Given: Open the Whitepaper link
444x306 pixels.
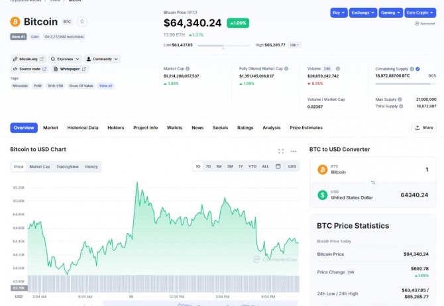Looking at the screenshot, I should 69,68.
